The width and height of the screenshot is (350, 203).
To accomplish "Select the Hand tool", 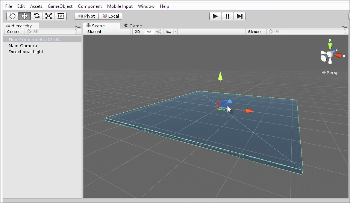I will click(12, 16).
